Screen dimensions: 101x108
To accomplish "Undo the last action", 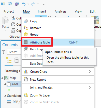I will (24, 4).
